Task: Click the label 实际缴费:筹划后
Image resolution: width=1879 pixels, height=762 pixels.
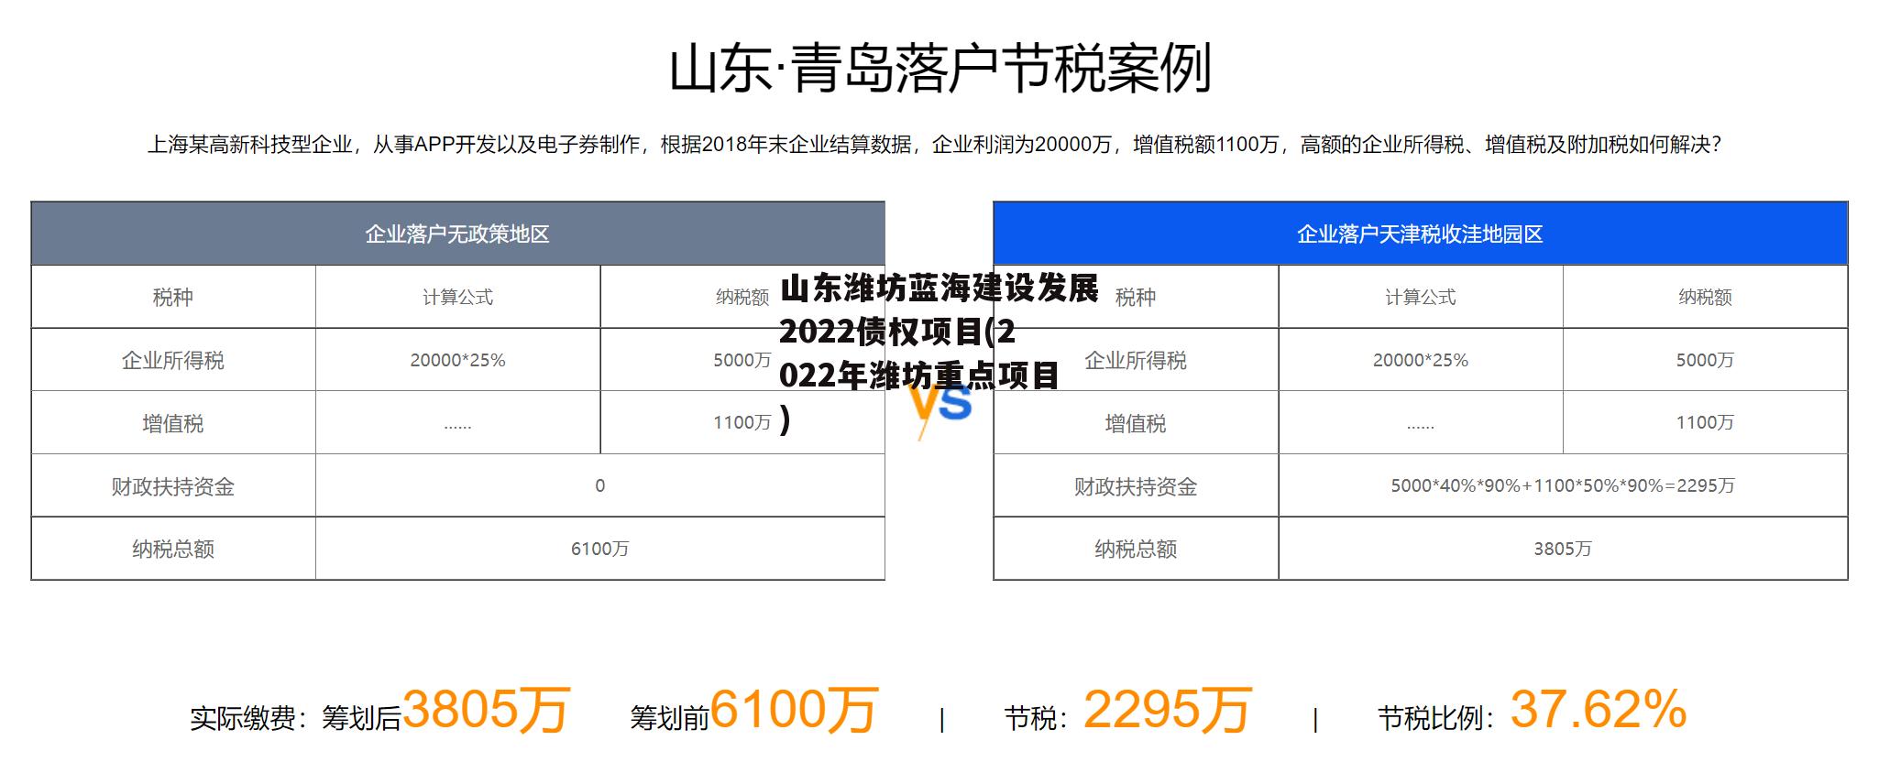Action: [x=296, y=718]
